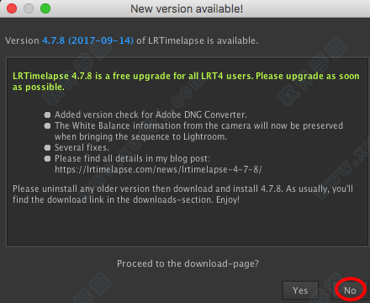The width and height of the screenshot is (370, 303).
Task: Click the bullet dot before "The White Balance"
Action: click(47, 125)
